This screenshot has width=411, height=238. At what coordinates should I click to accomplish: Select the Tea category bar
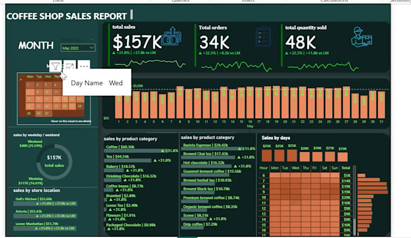coord(128,160)
